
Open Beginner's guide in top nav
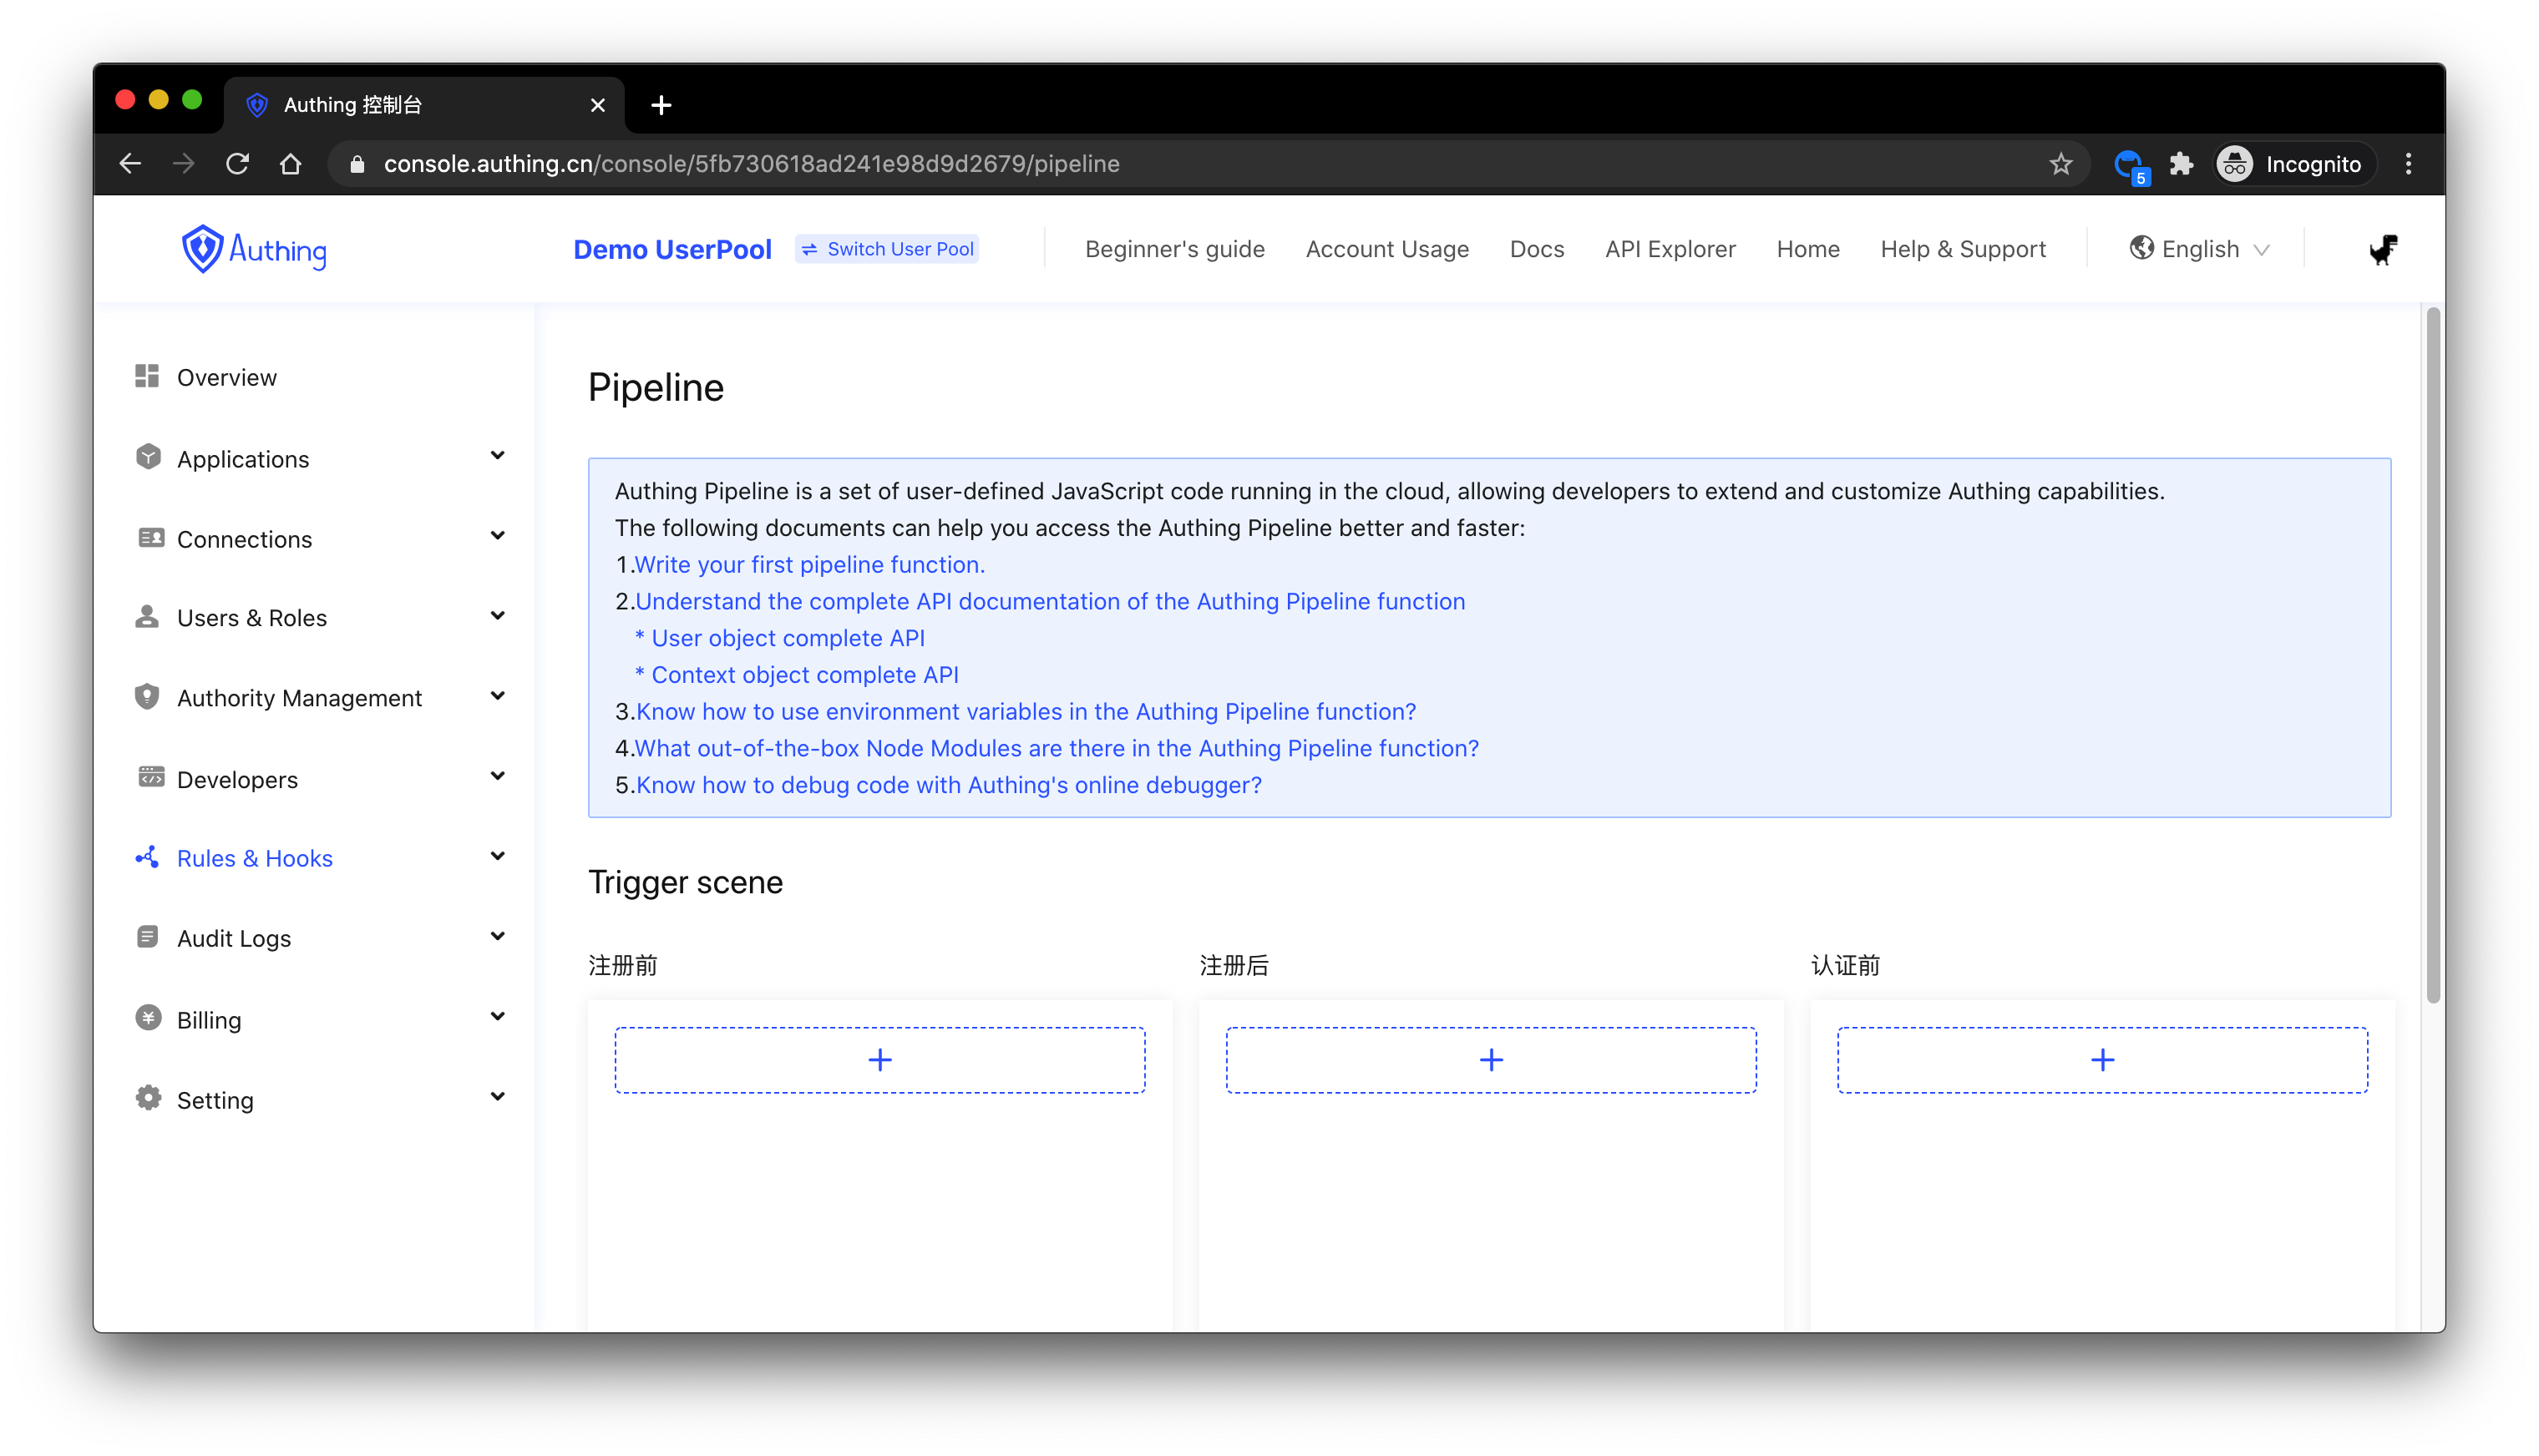coord(1174,249)
